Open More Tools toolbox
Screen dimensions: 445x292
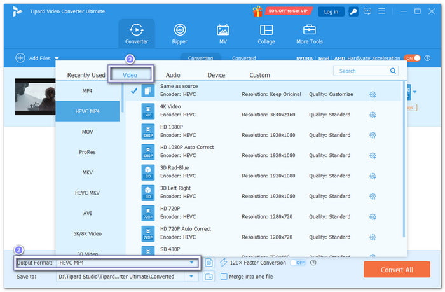[x=310, y=34]
